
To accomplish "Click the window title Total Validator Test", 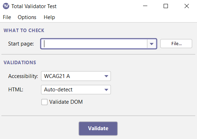I will point(34,6).
